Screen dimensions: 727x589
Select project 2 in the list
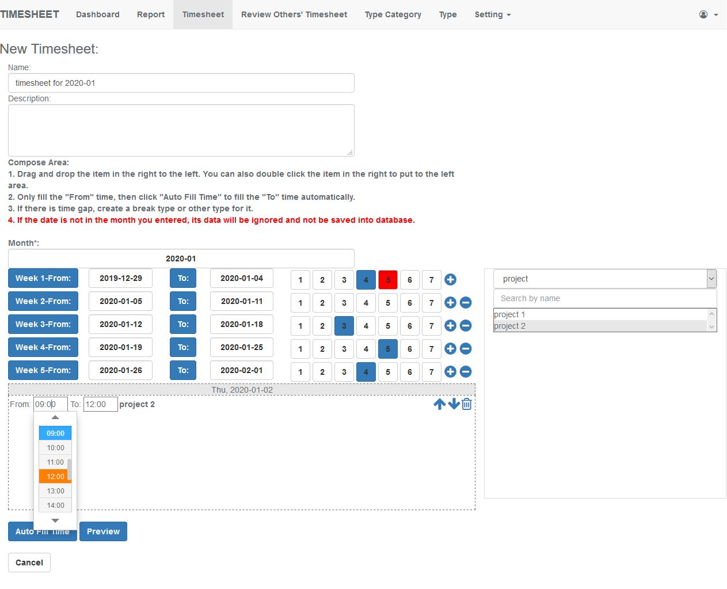click(600, 326)
